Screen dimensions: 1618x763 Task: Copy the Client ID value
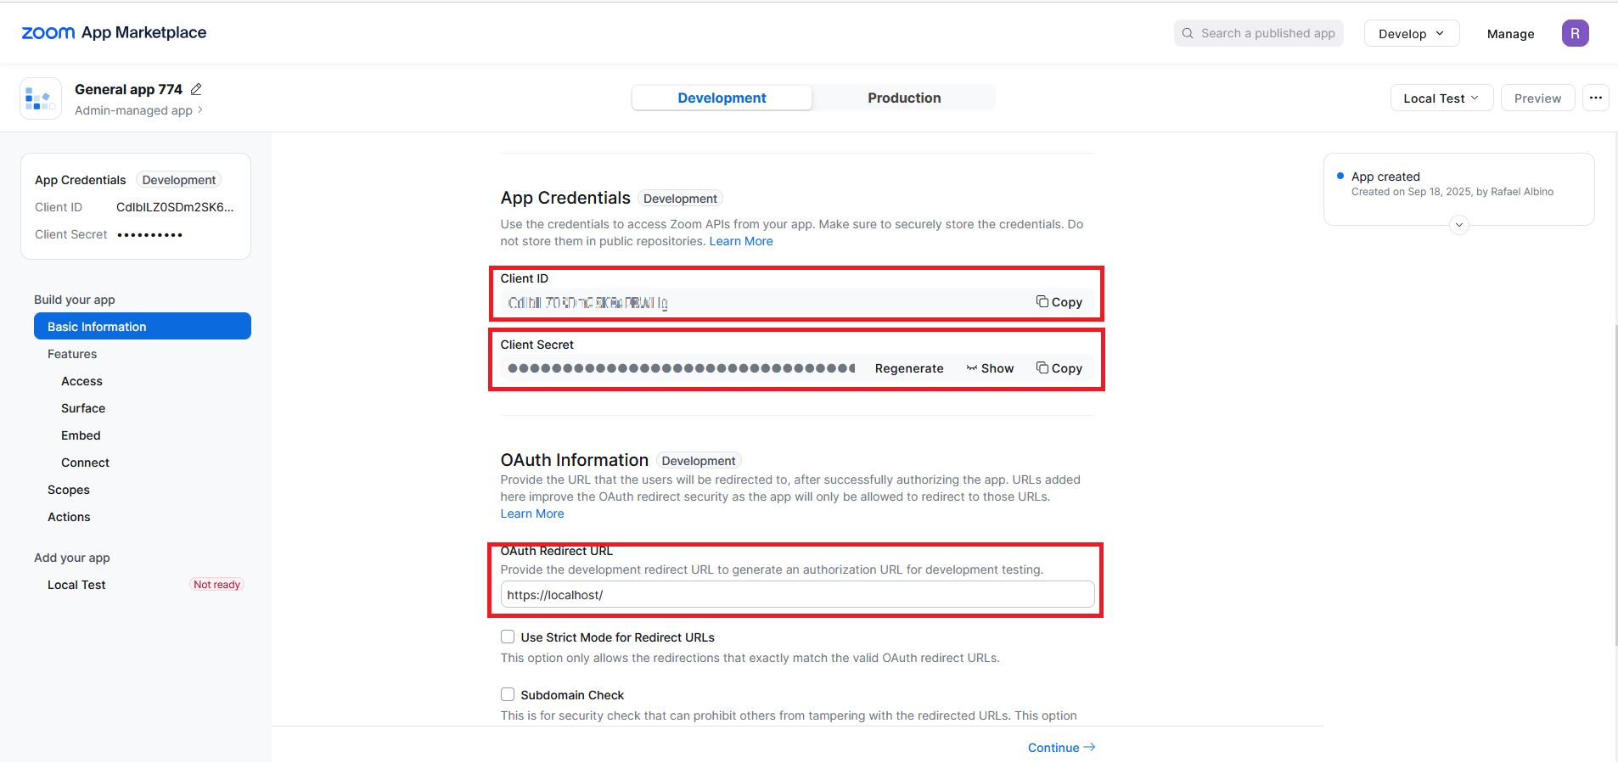pos(1059,302)
